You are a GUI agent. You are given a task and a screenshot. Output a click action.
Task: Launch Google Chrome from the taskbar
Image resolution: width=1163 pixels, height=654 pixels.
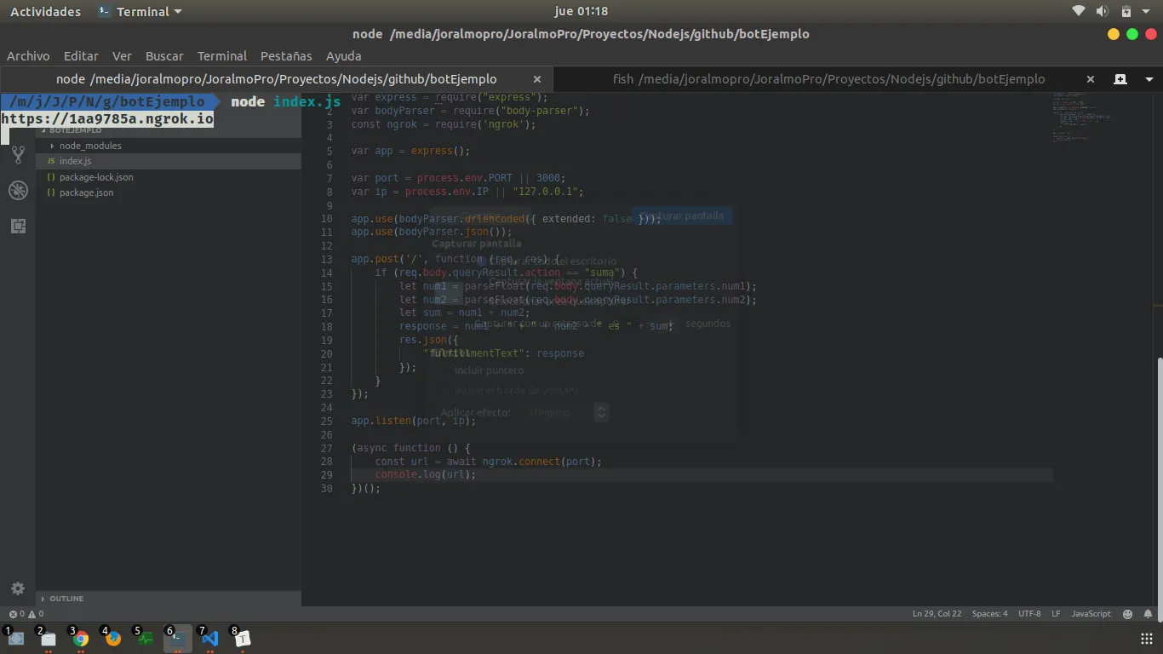pos(79,637)
